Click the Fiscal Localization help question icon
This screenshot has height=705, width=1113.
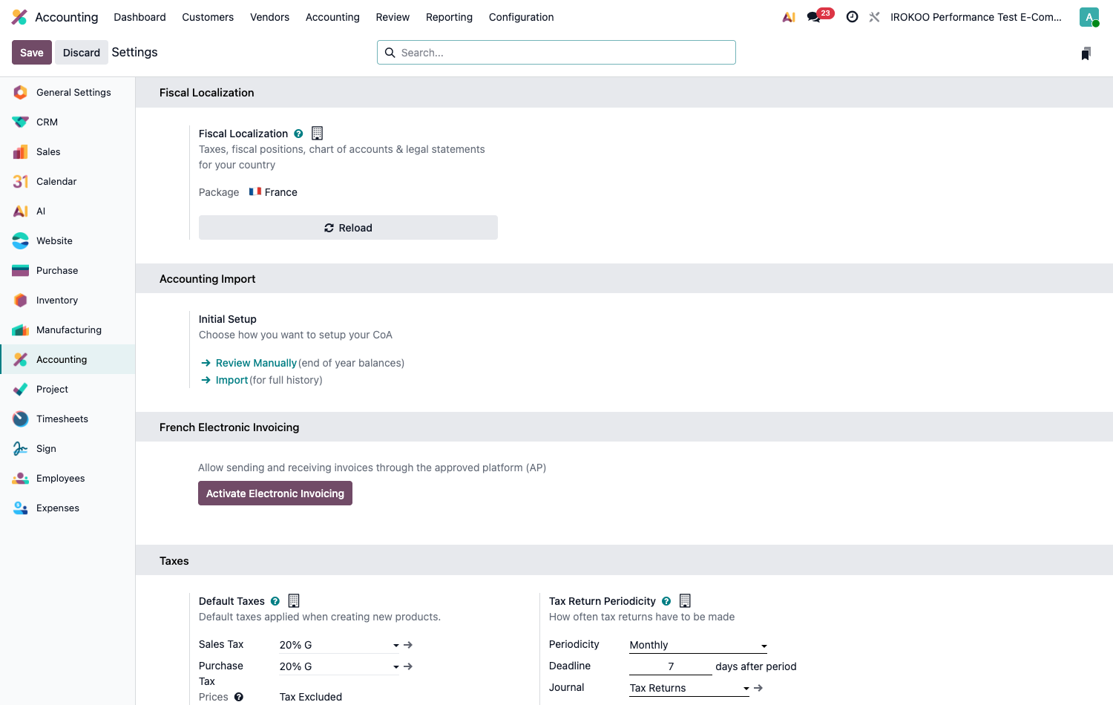pos(298,134)
